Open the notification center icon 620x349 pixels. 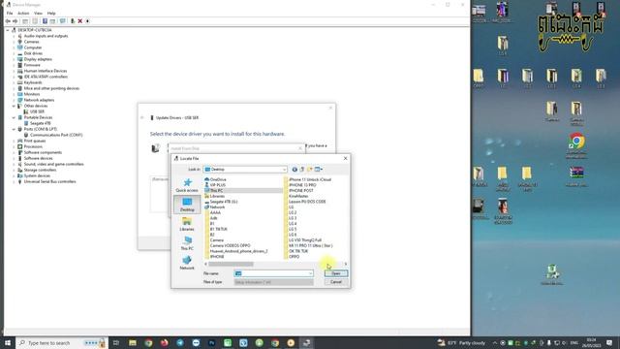coord(609,342)
